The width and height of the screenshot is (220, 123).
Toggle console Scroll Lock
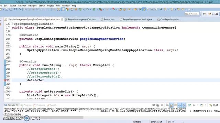(x=171, y=105)
